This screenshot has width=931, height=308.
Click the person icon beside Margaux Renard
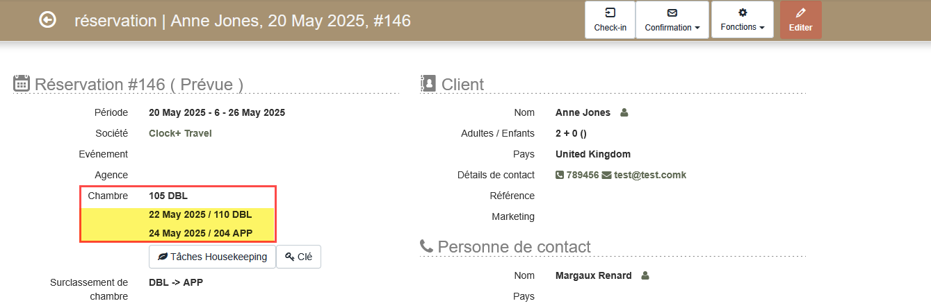(645, 275)
